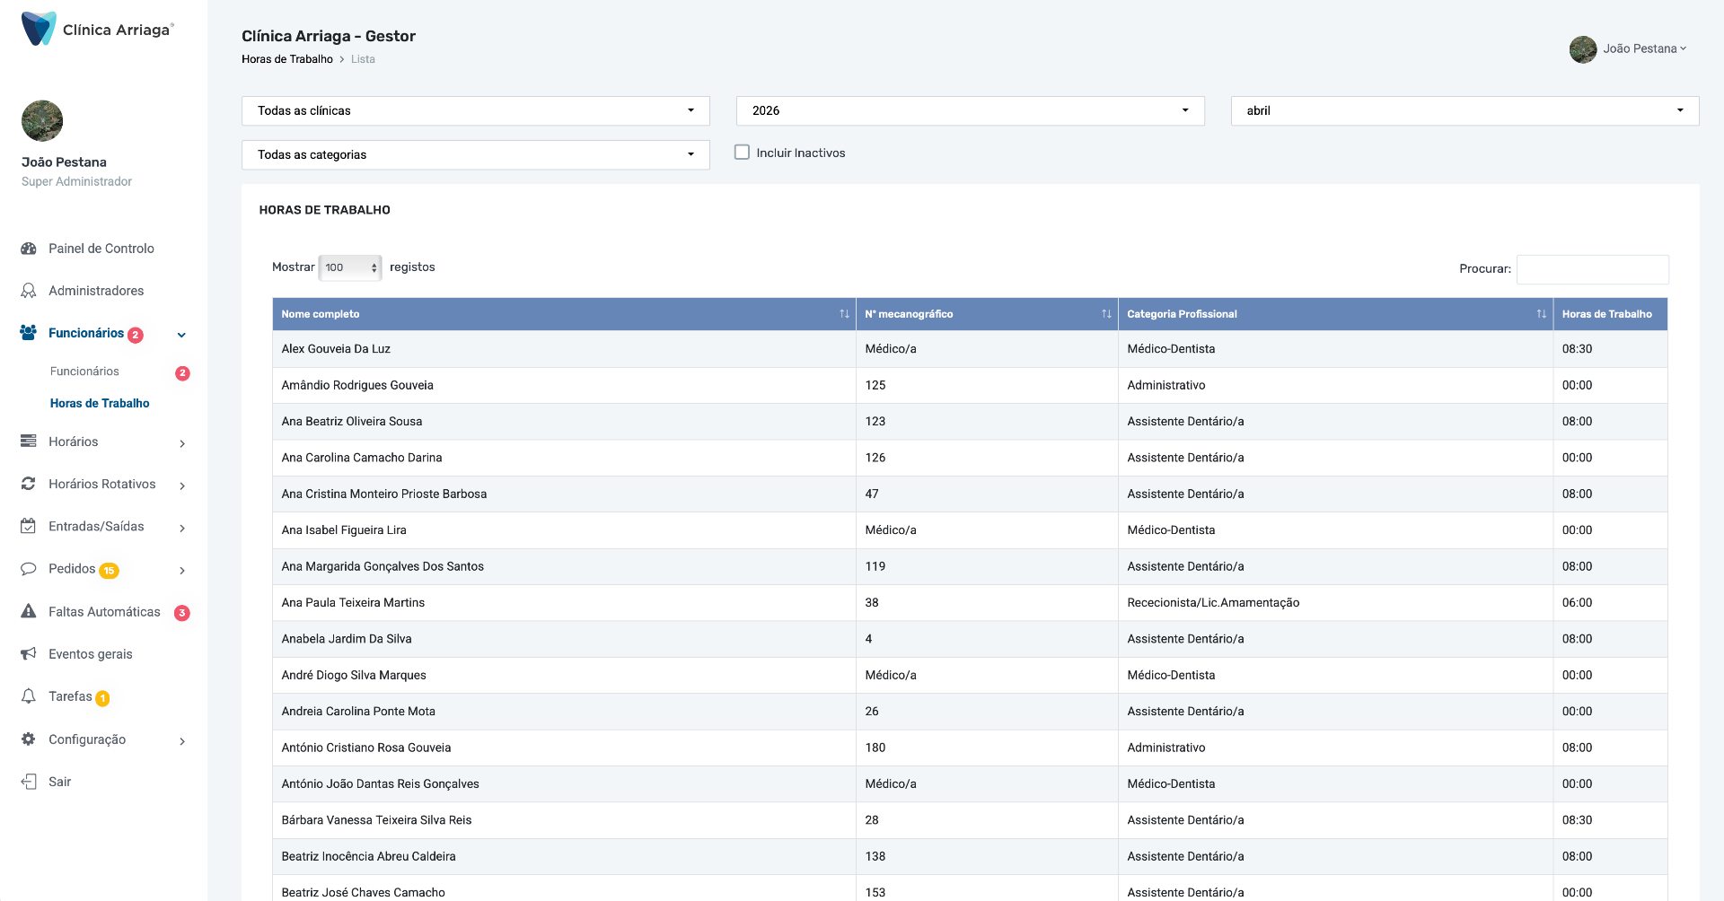This screenshot has width=1724, height=901.
Task: Focus the Procurar search field
Action: pos(1593,269)
